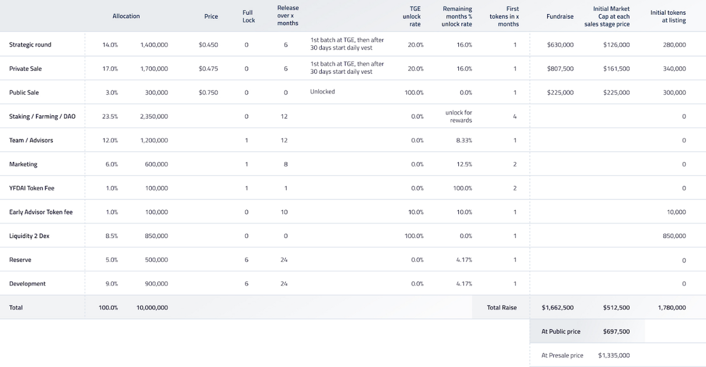Click the Team / Advisors row label
This screenshot has height=367, width=706.
click(x=31, y=141)
